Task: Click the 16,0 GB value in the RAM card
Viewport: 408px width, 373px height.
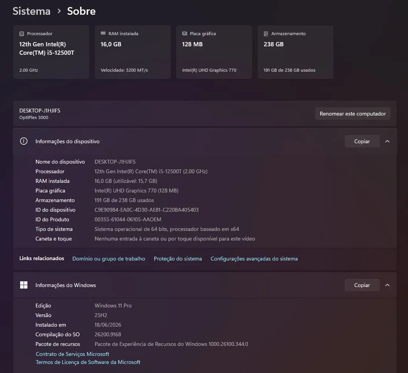Action: pyautogui.click(x=111, y=44)
